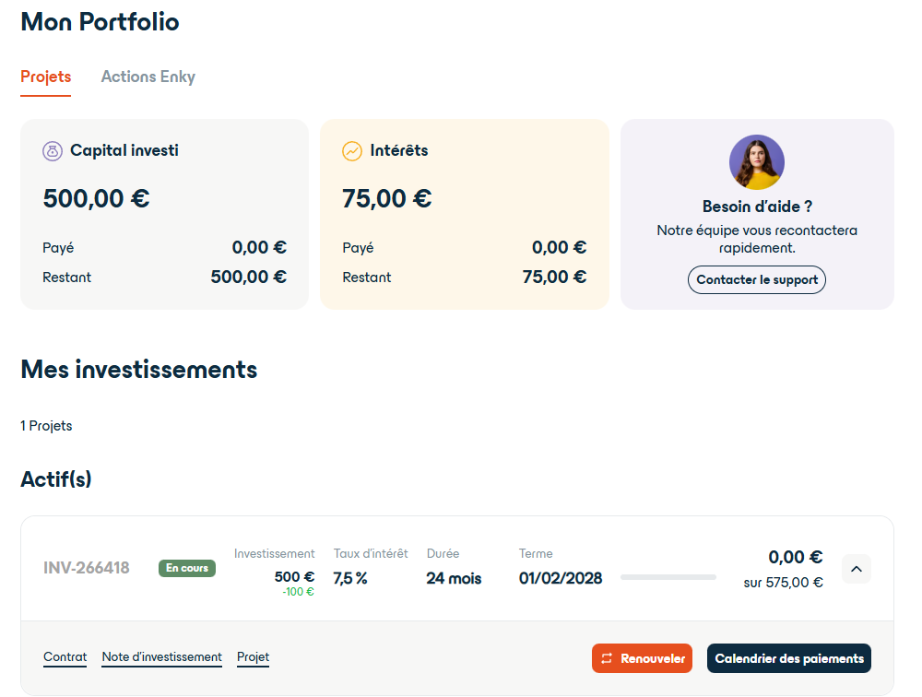Click the 500 € investment amount in row
The width and height of the screenshot is (922, 697).
point(295,577)
